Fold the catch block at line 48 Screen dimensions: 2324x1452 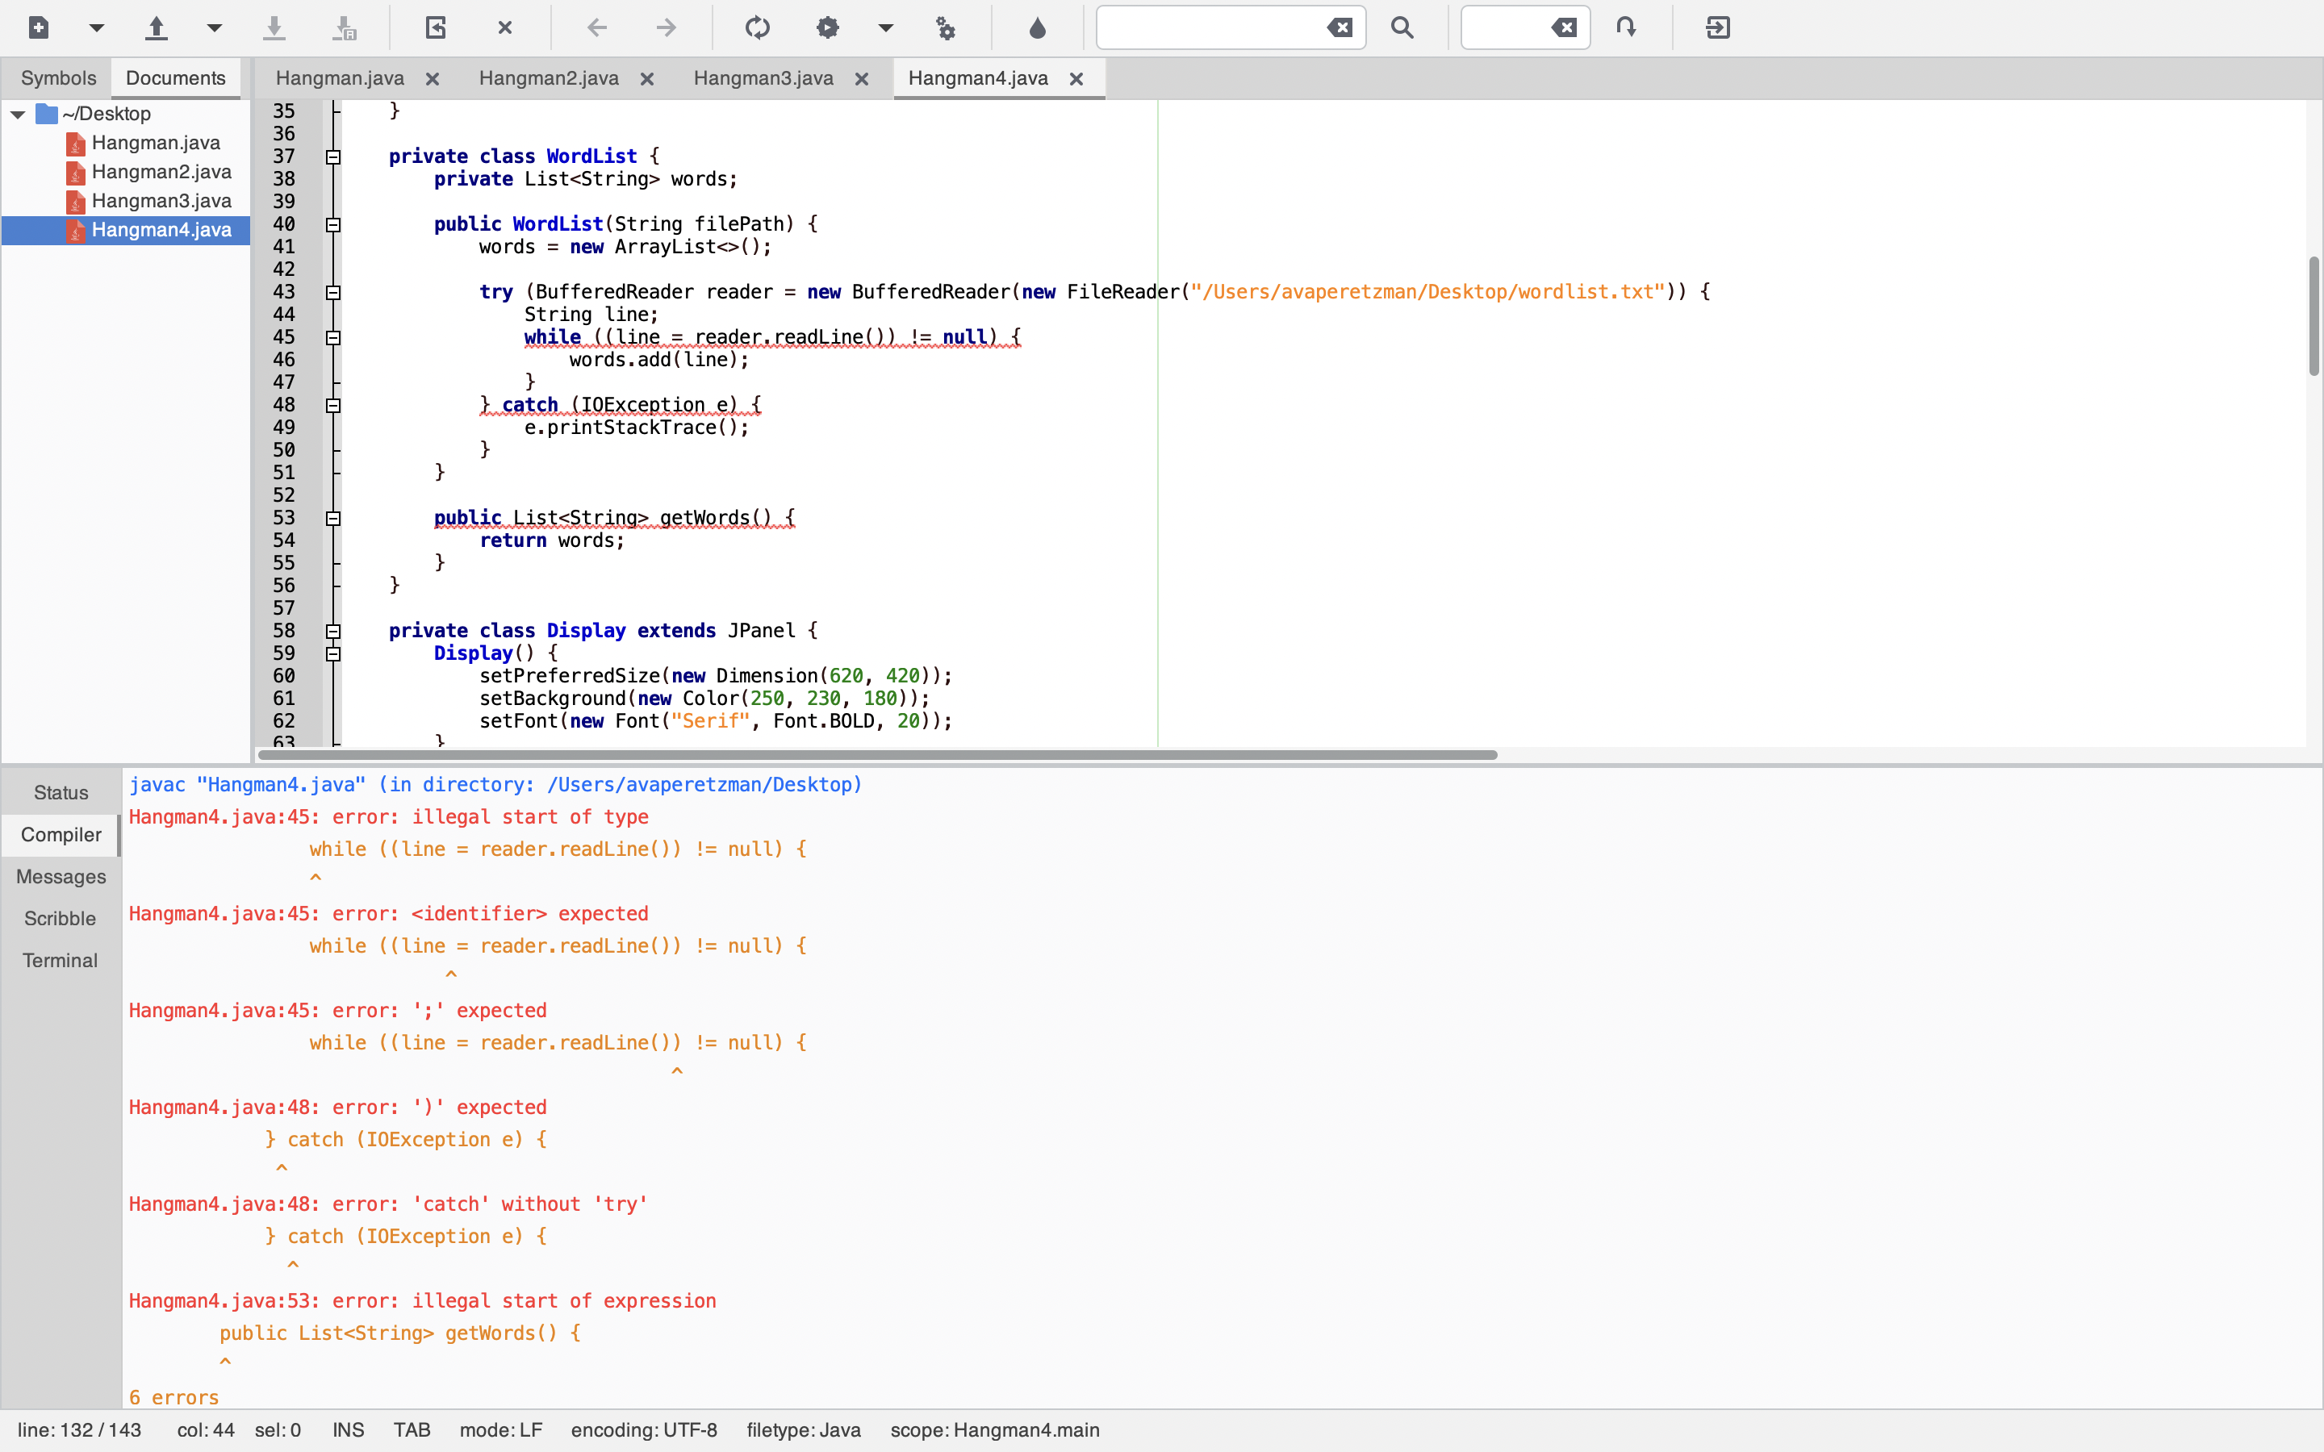coord(333,405)
